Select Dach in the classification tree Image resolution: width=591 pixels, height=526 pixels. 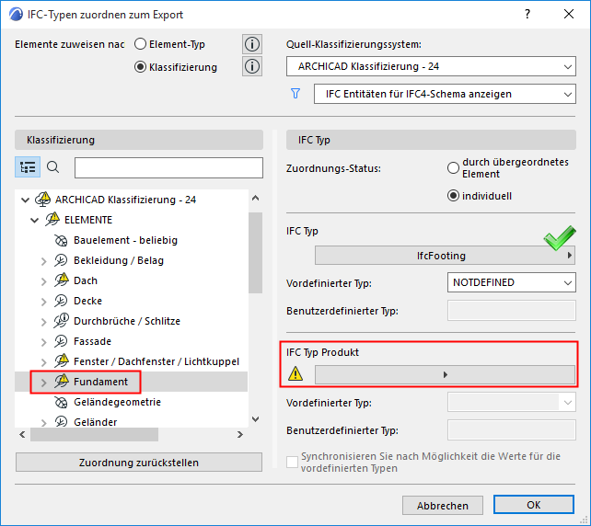click(86, 280)
